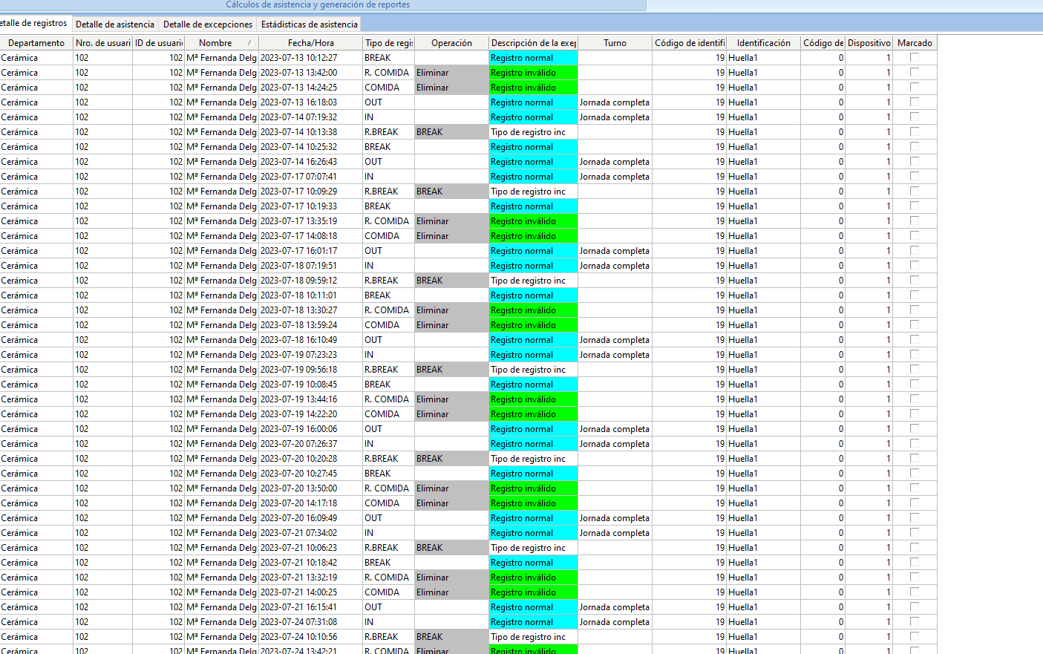
Task: Select Huella1 cell in 2023-07-21 16:15:41 row
Action: [x=763, y=607]
